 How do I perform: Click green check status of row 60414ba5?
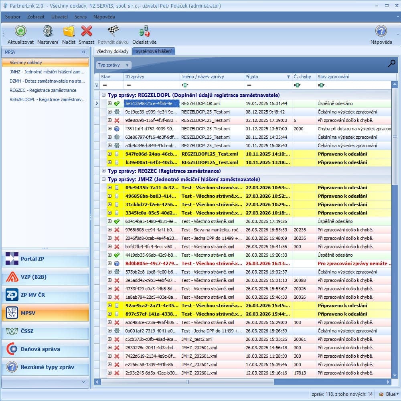(x=117, y=221)
